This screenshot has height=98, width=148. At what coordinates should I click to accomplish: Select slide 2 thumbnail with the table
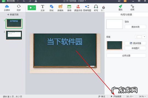(14, 35)
